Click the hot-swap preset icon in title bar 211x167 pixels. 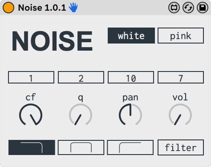(x=174, y=8)
